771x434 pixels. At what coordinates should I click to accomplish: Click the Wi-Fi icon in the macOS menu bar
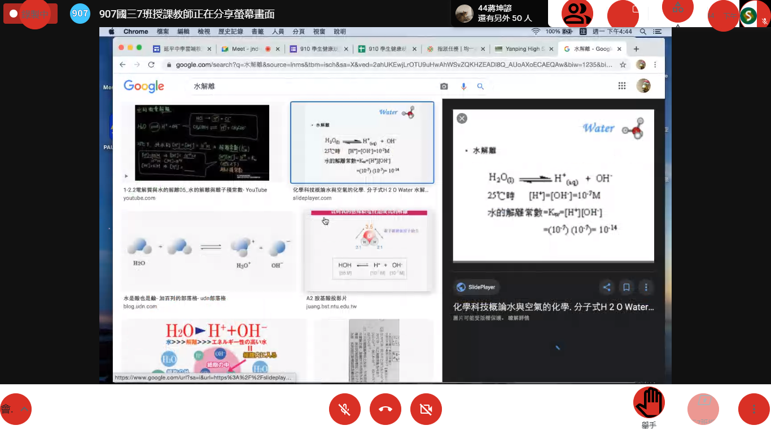click(x=536, y=32)
